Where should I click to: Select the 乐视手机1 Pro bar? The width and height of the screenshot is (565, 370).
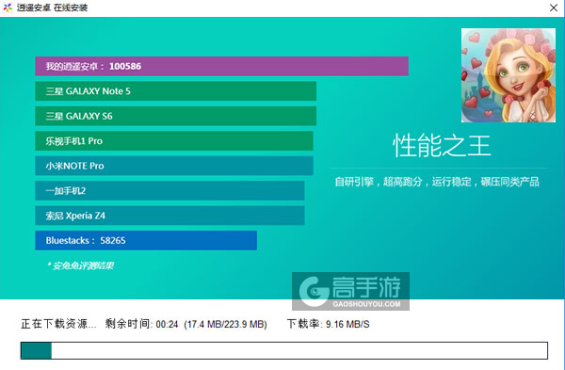click(174, 141)
